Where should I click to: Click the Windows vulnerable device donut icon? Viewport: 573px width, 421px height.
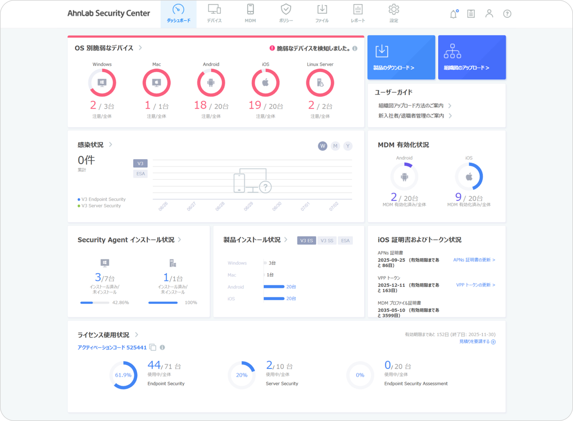(x=102, y=83)
